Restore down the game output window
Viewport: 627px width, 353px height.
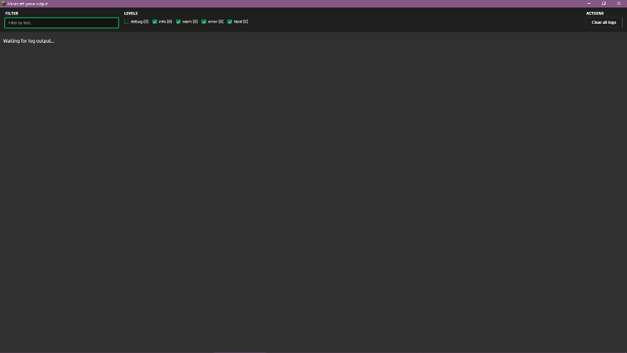click(604, 4)
